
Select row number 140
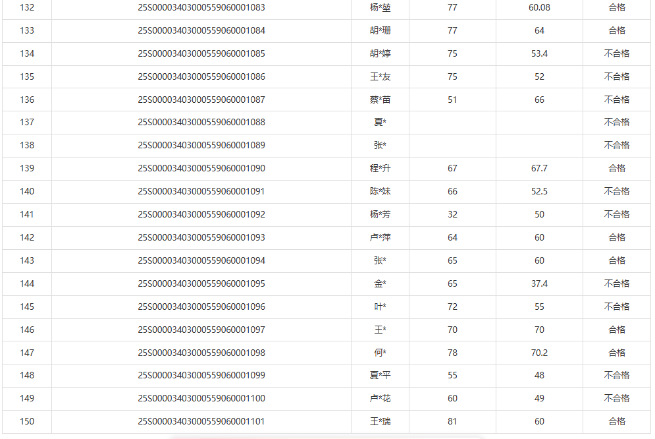tap(27, 192)
